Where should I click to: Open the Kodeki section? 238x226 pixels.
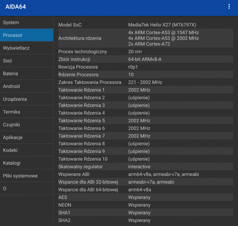click(x=26, y=150)
